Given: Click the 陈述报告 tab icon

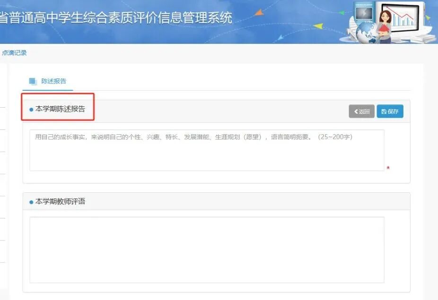Looking at the screenshot, I should coord(33,81).
